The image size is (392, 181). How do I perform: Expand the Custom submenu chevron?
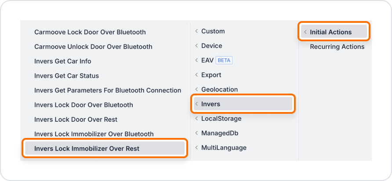(x=196, y=31)
